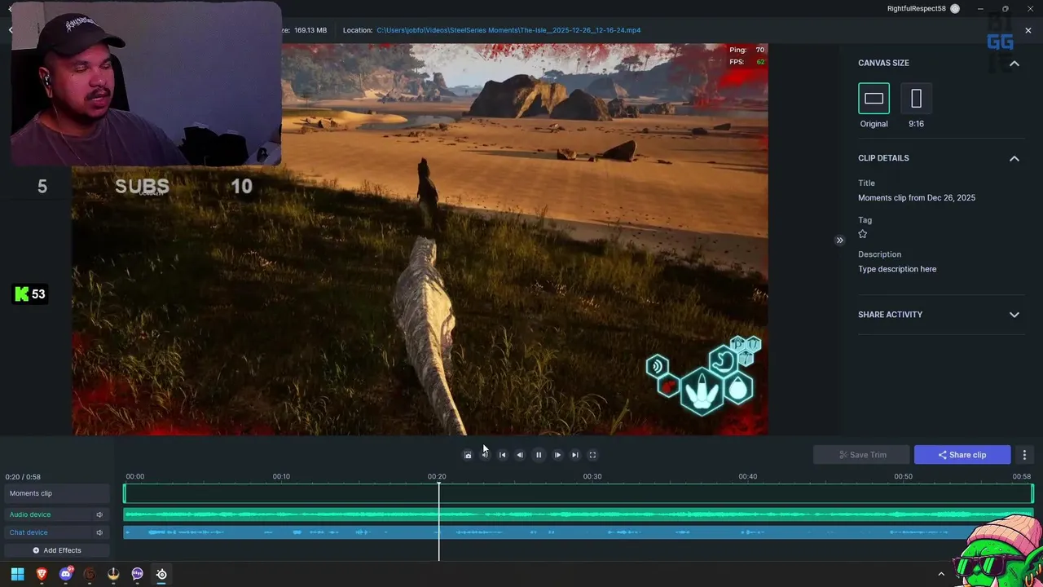Image resolution: width=1043 pixels, height=587 pixels.
Task: Click Add Effects button
Action: pyautogui.click(x=56, y=550)
